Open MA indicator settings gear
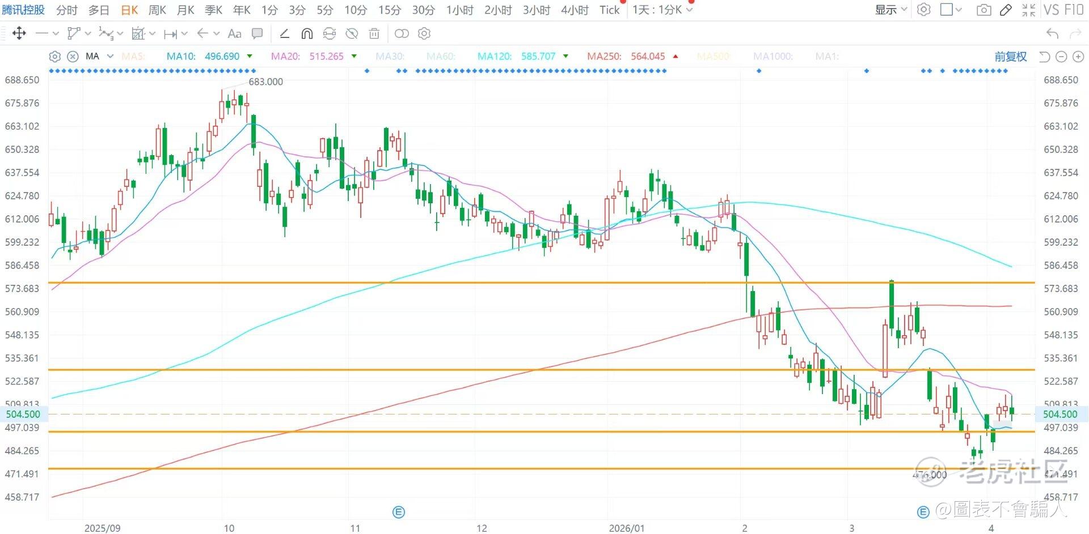The width and height of the screenshot is (1089, 534). (x=54, y=57)
